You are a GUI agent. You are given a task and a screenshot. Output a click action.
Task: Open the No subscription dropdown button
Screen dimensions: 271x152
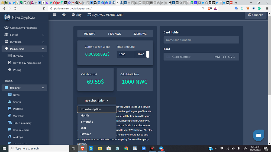97,100
